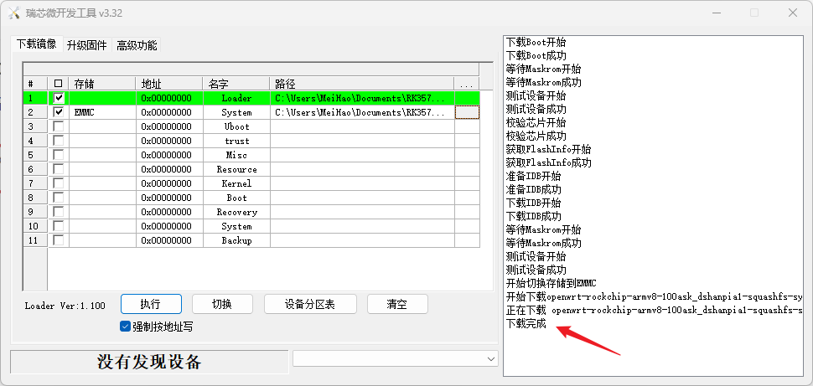Click the browse button for System path
The height and width of the screenshot is (386, 813).
[467, 112]
